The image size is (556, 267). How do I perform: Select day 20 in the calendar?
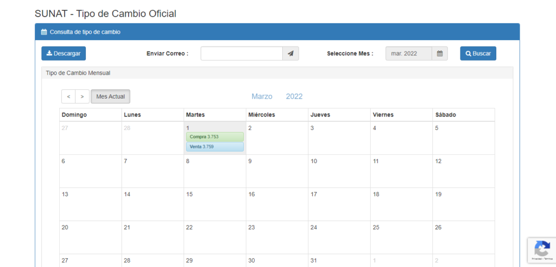(91, 238)
